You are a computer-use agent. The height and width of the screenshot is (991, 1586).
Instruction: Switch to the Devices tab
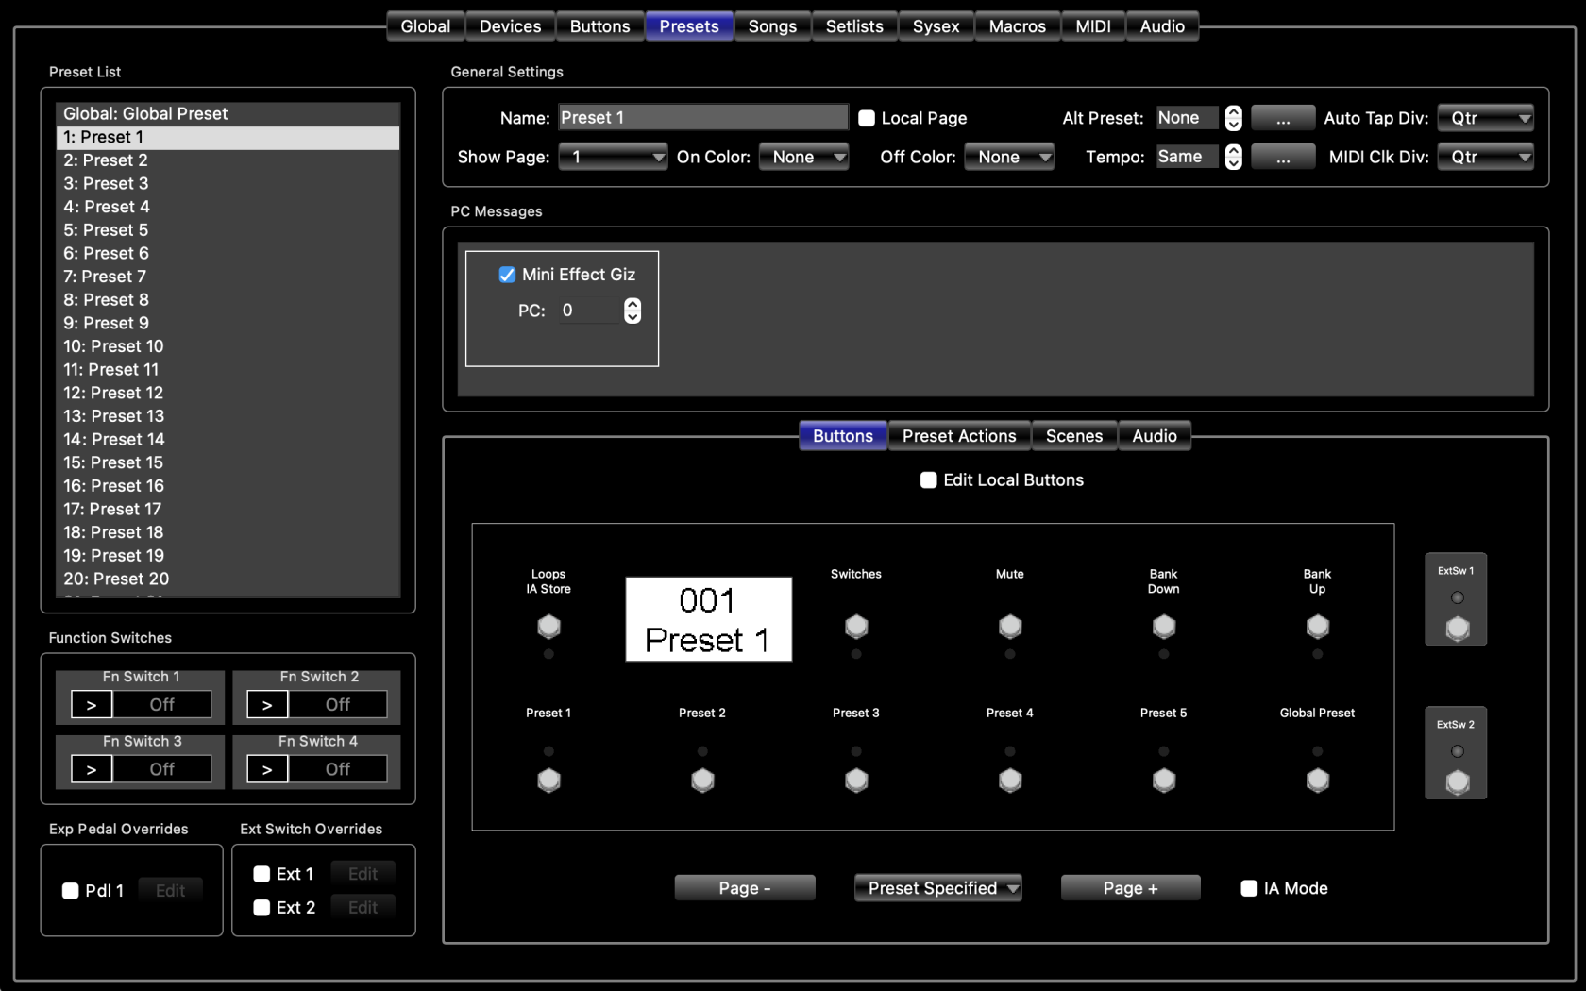[510, 26]
